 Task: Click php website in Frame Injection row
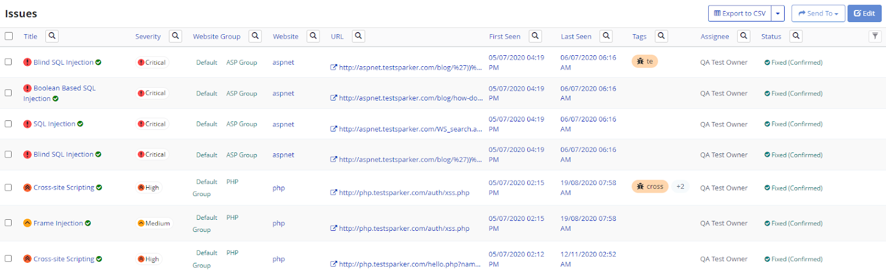pos(279,223)
